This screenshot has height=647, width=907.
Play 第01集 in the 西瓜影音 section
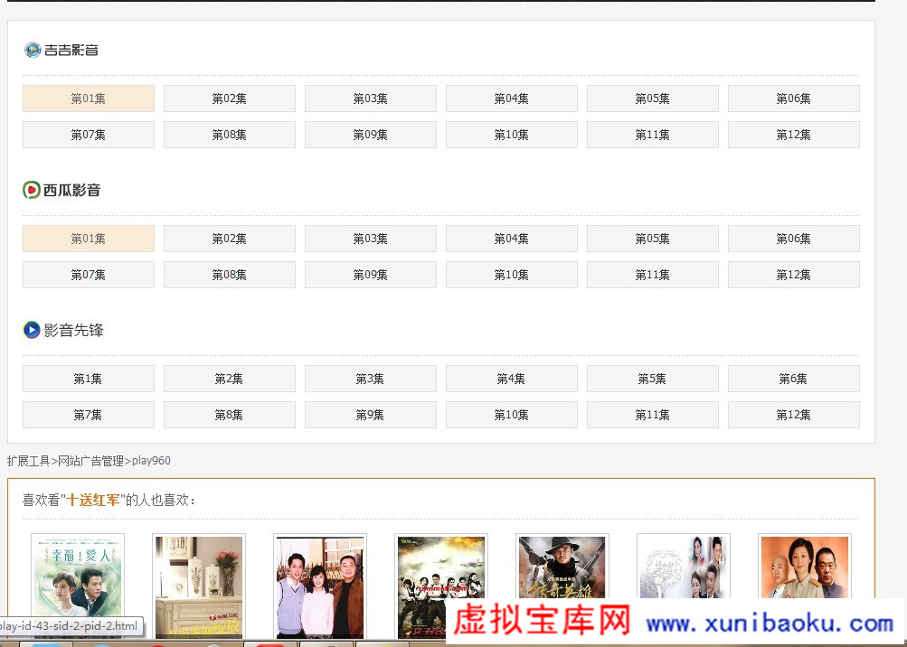[89, 239]
